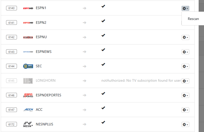Click the ESPN Deportes logo
Image resolution: width=204 pixels, height=132 pixels.
click(28, 95)
